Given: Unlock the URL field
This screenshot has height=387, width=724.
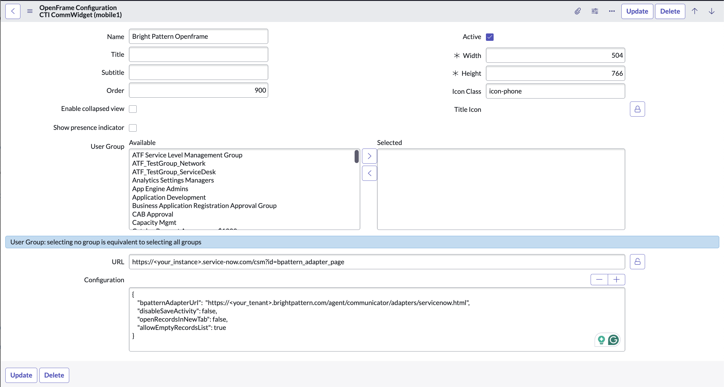Looking at the screenshot, I should click(x=637, y=262).
